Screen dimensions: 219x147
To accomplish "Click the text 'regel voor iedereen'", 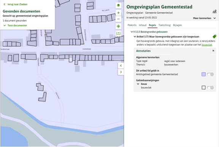I will (175, 61).
